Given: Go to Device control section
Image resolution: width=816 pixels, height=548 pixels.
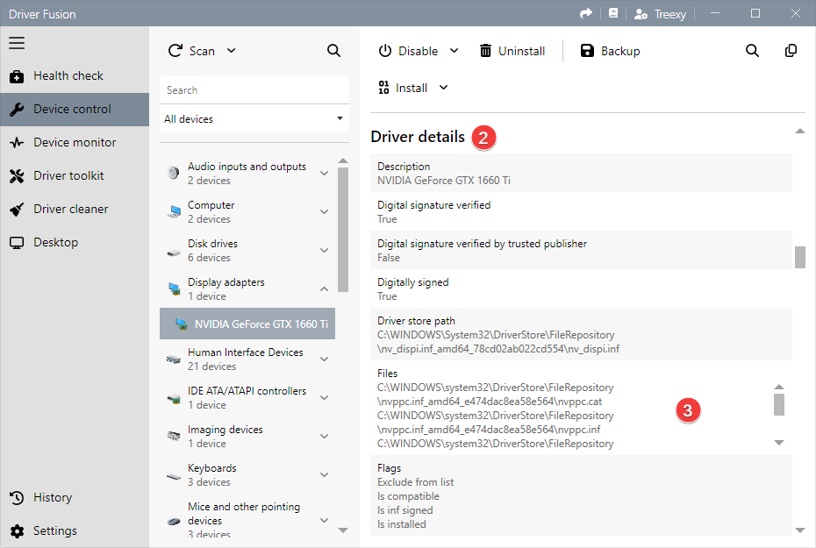Looking at the screenshot, I should (x=75, y=110).
